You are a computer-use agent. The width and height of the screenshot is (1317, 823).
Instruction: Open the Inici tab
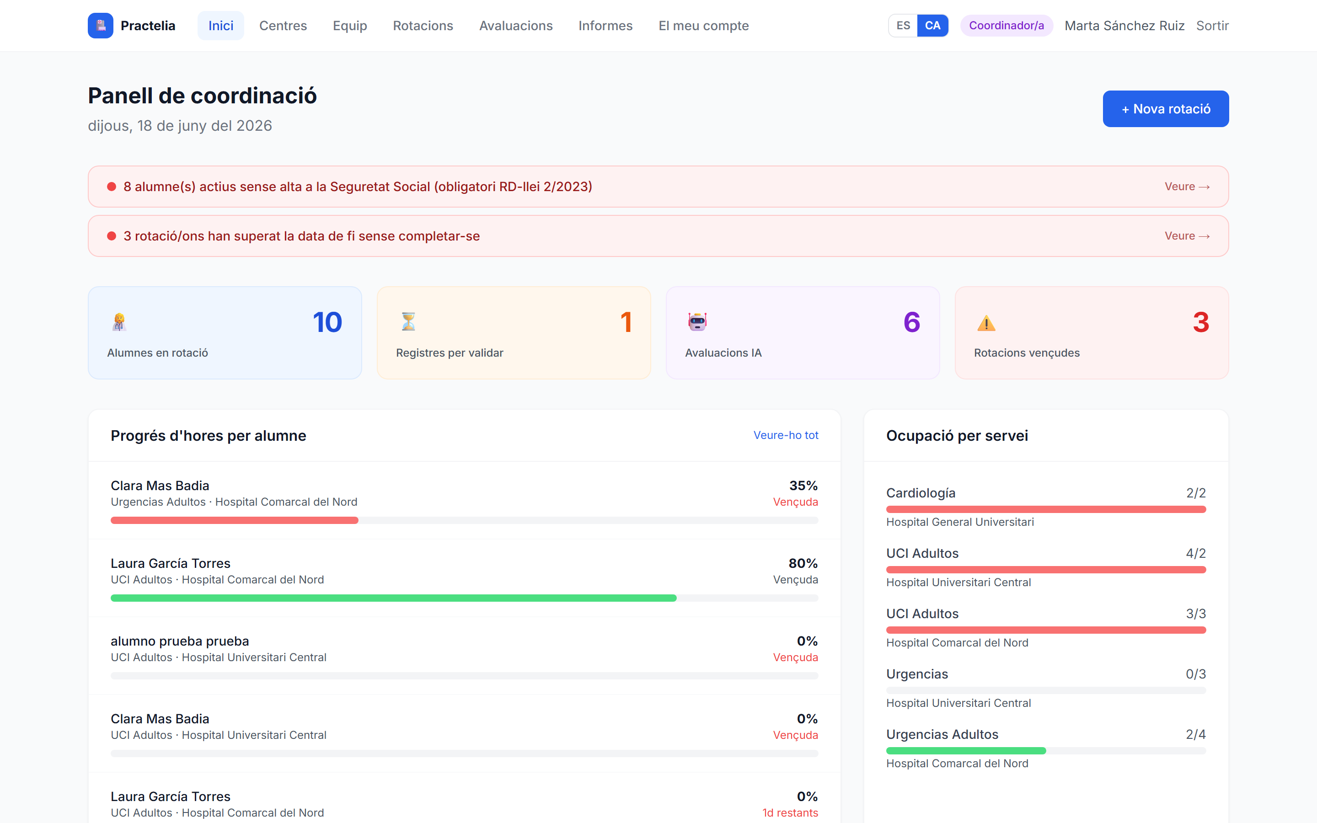point(220,26)
